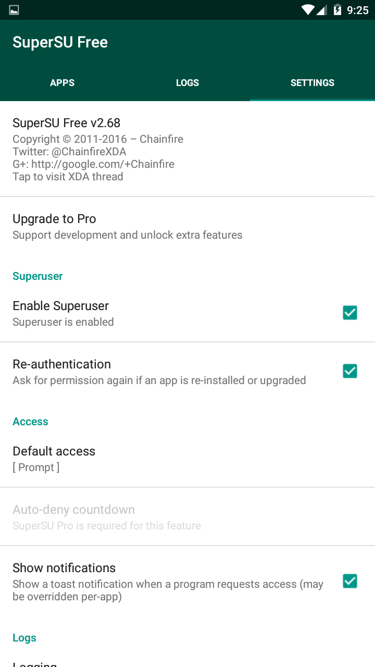The width and height of the screenshot is (375, 667).
Task: Turn off the Show notifications checkbox
Action: [349, 581]
